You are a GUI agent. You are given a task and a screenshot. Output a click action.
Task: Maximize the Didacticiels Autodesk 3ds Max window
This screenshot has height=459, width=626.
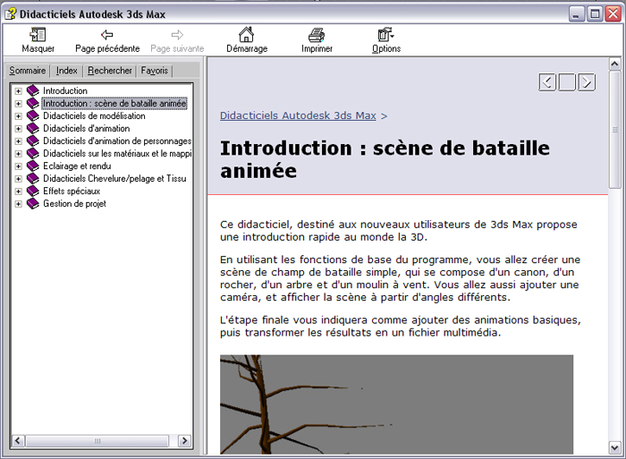(595, 14)
